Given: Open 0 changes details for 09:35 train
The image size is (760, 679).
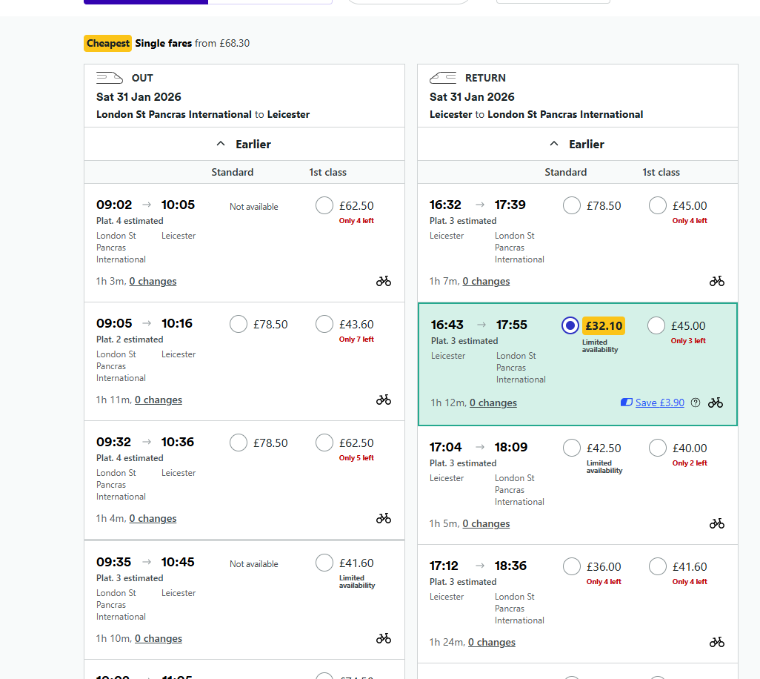Looking at the screenshot, I should 158,638.
